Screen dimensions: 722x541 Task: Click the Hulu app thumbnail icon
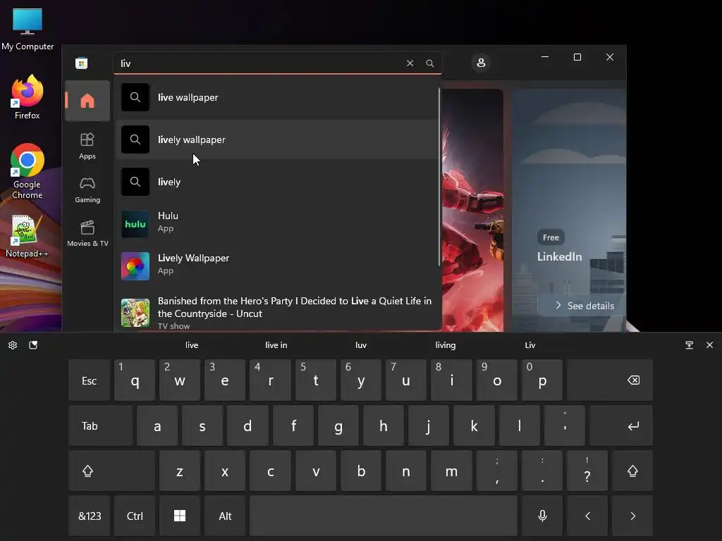click(135, 224)
